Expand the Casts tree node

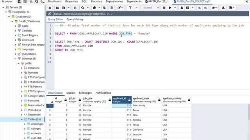tap(16, 26)
